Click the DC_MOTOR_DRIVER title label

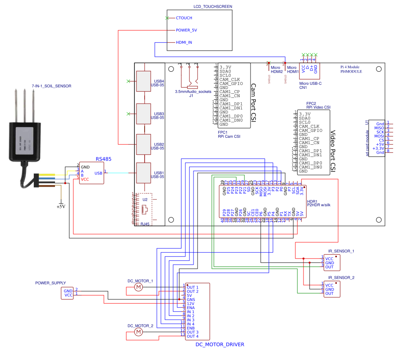click(220, 344)
